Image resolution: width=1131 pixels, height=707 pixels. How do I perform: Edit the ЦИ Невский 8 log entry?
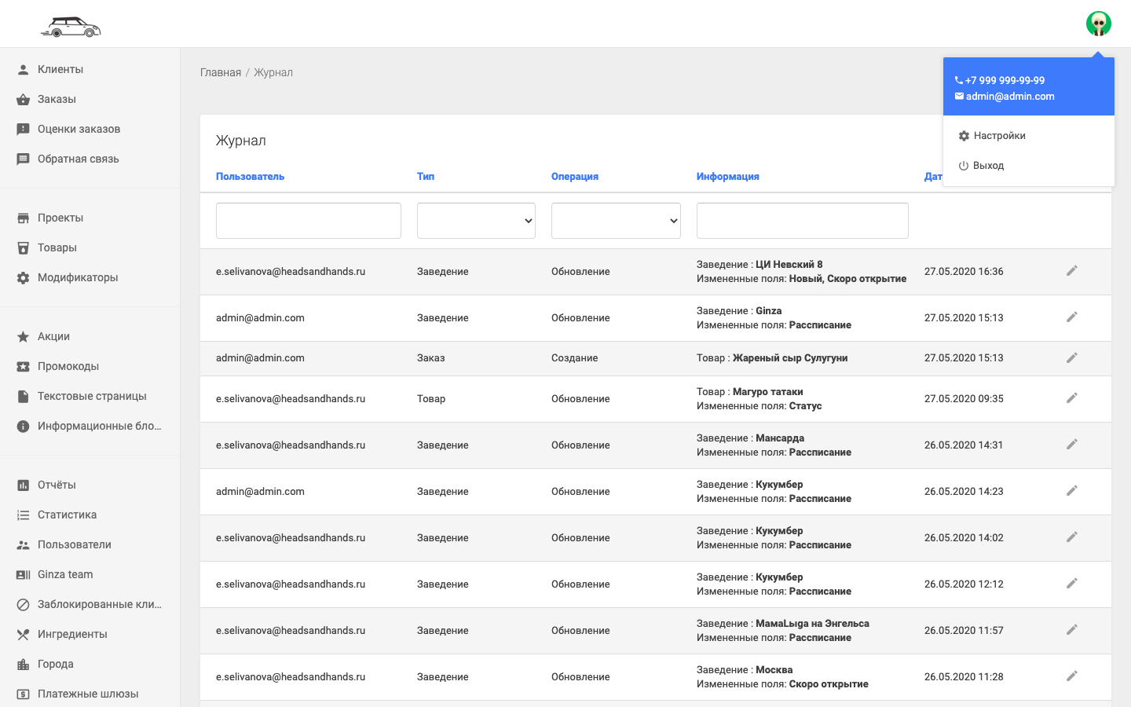tap(1071, 271)
